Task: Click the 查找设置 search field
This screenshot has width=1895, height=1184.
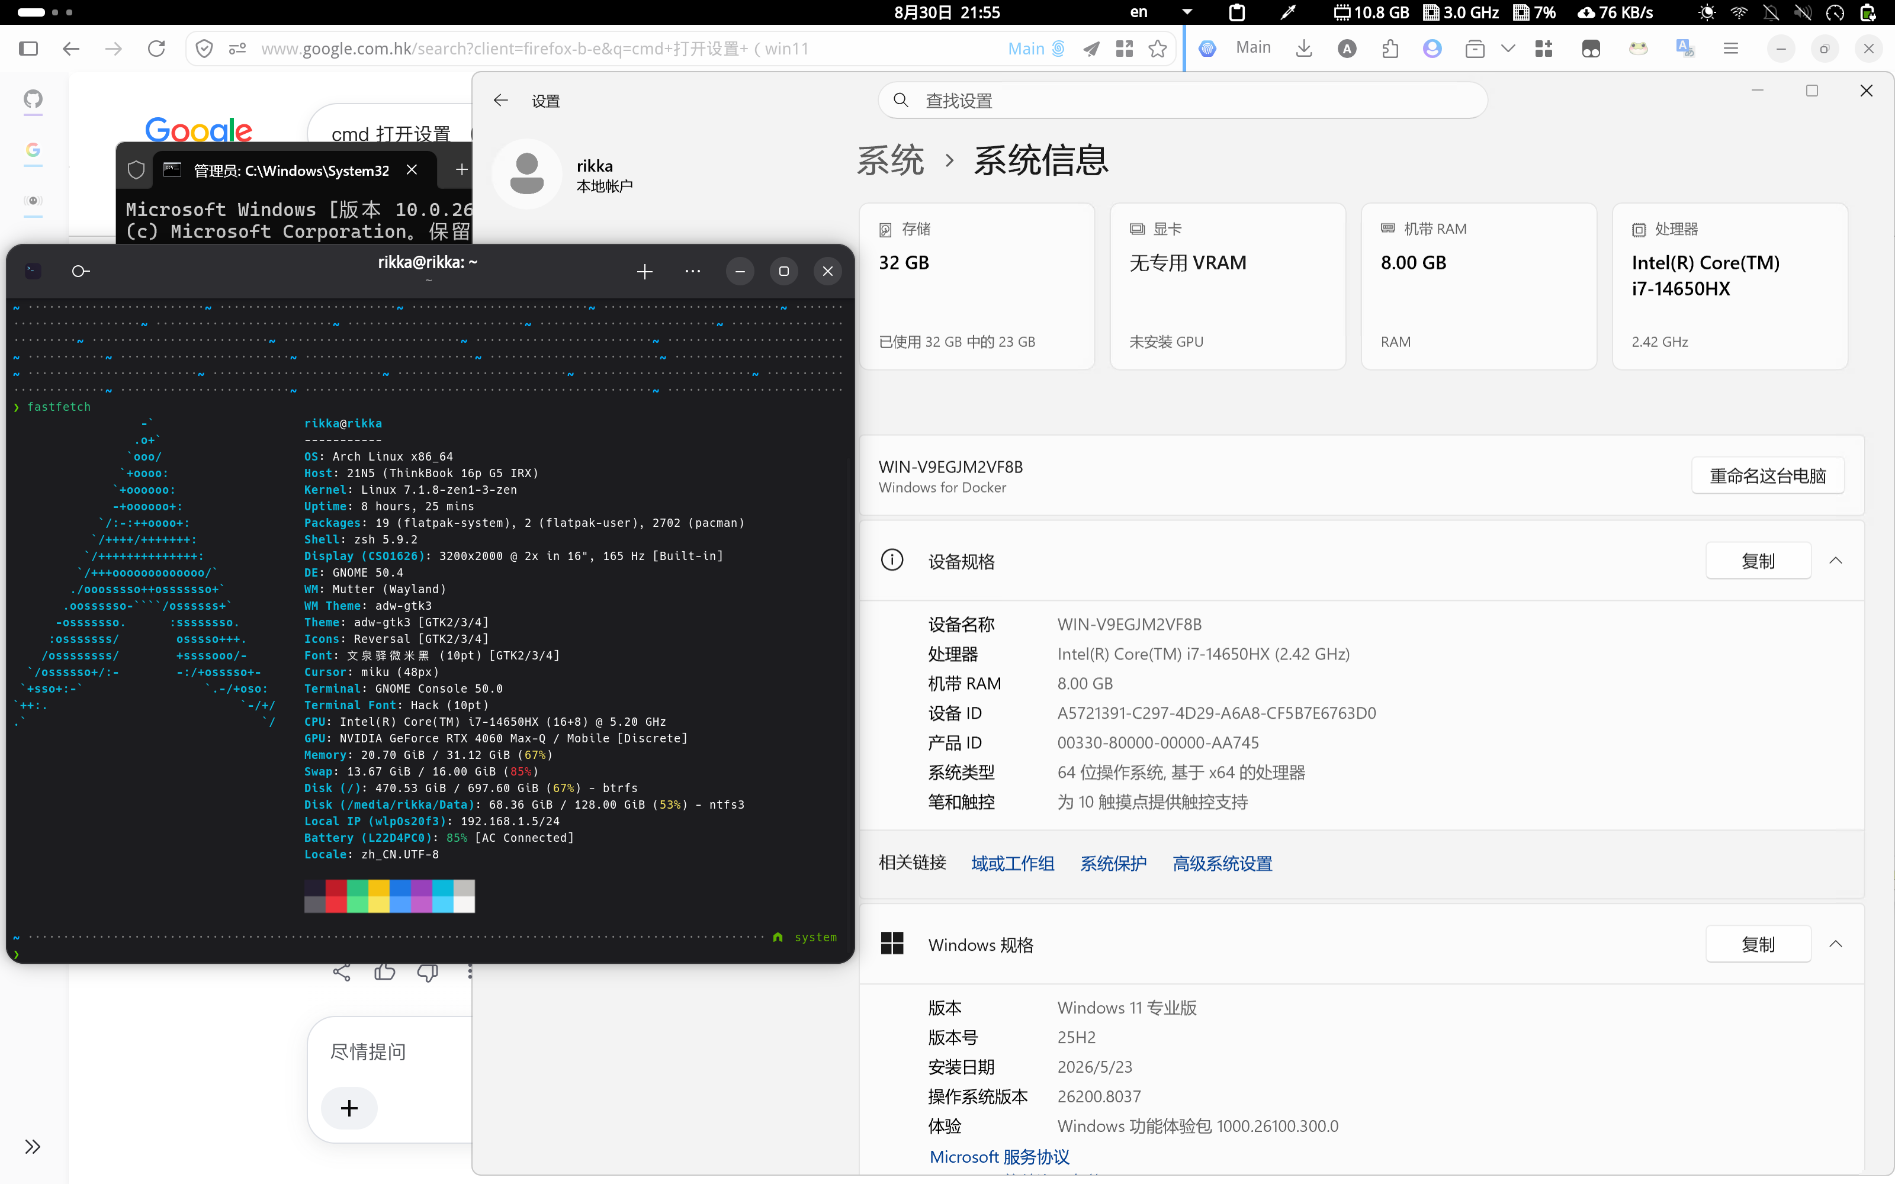Action: click(x=1183, y=100)
